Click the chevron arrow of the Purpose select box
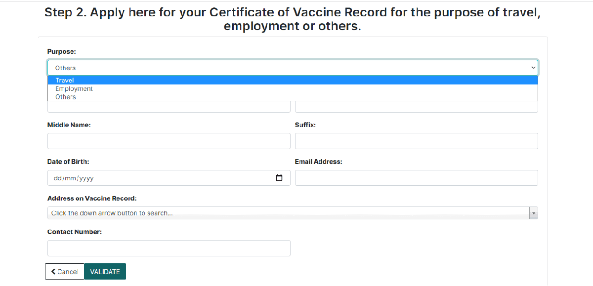Viewport: 593px width, 286px height. point(533,68)
